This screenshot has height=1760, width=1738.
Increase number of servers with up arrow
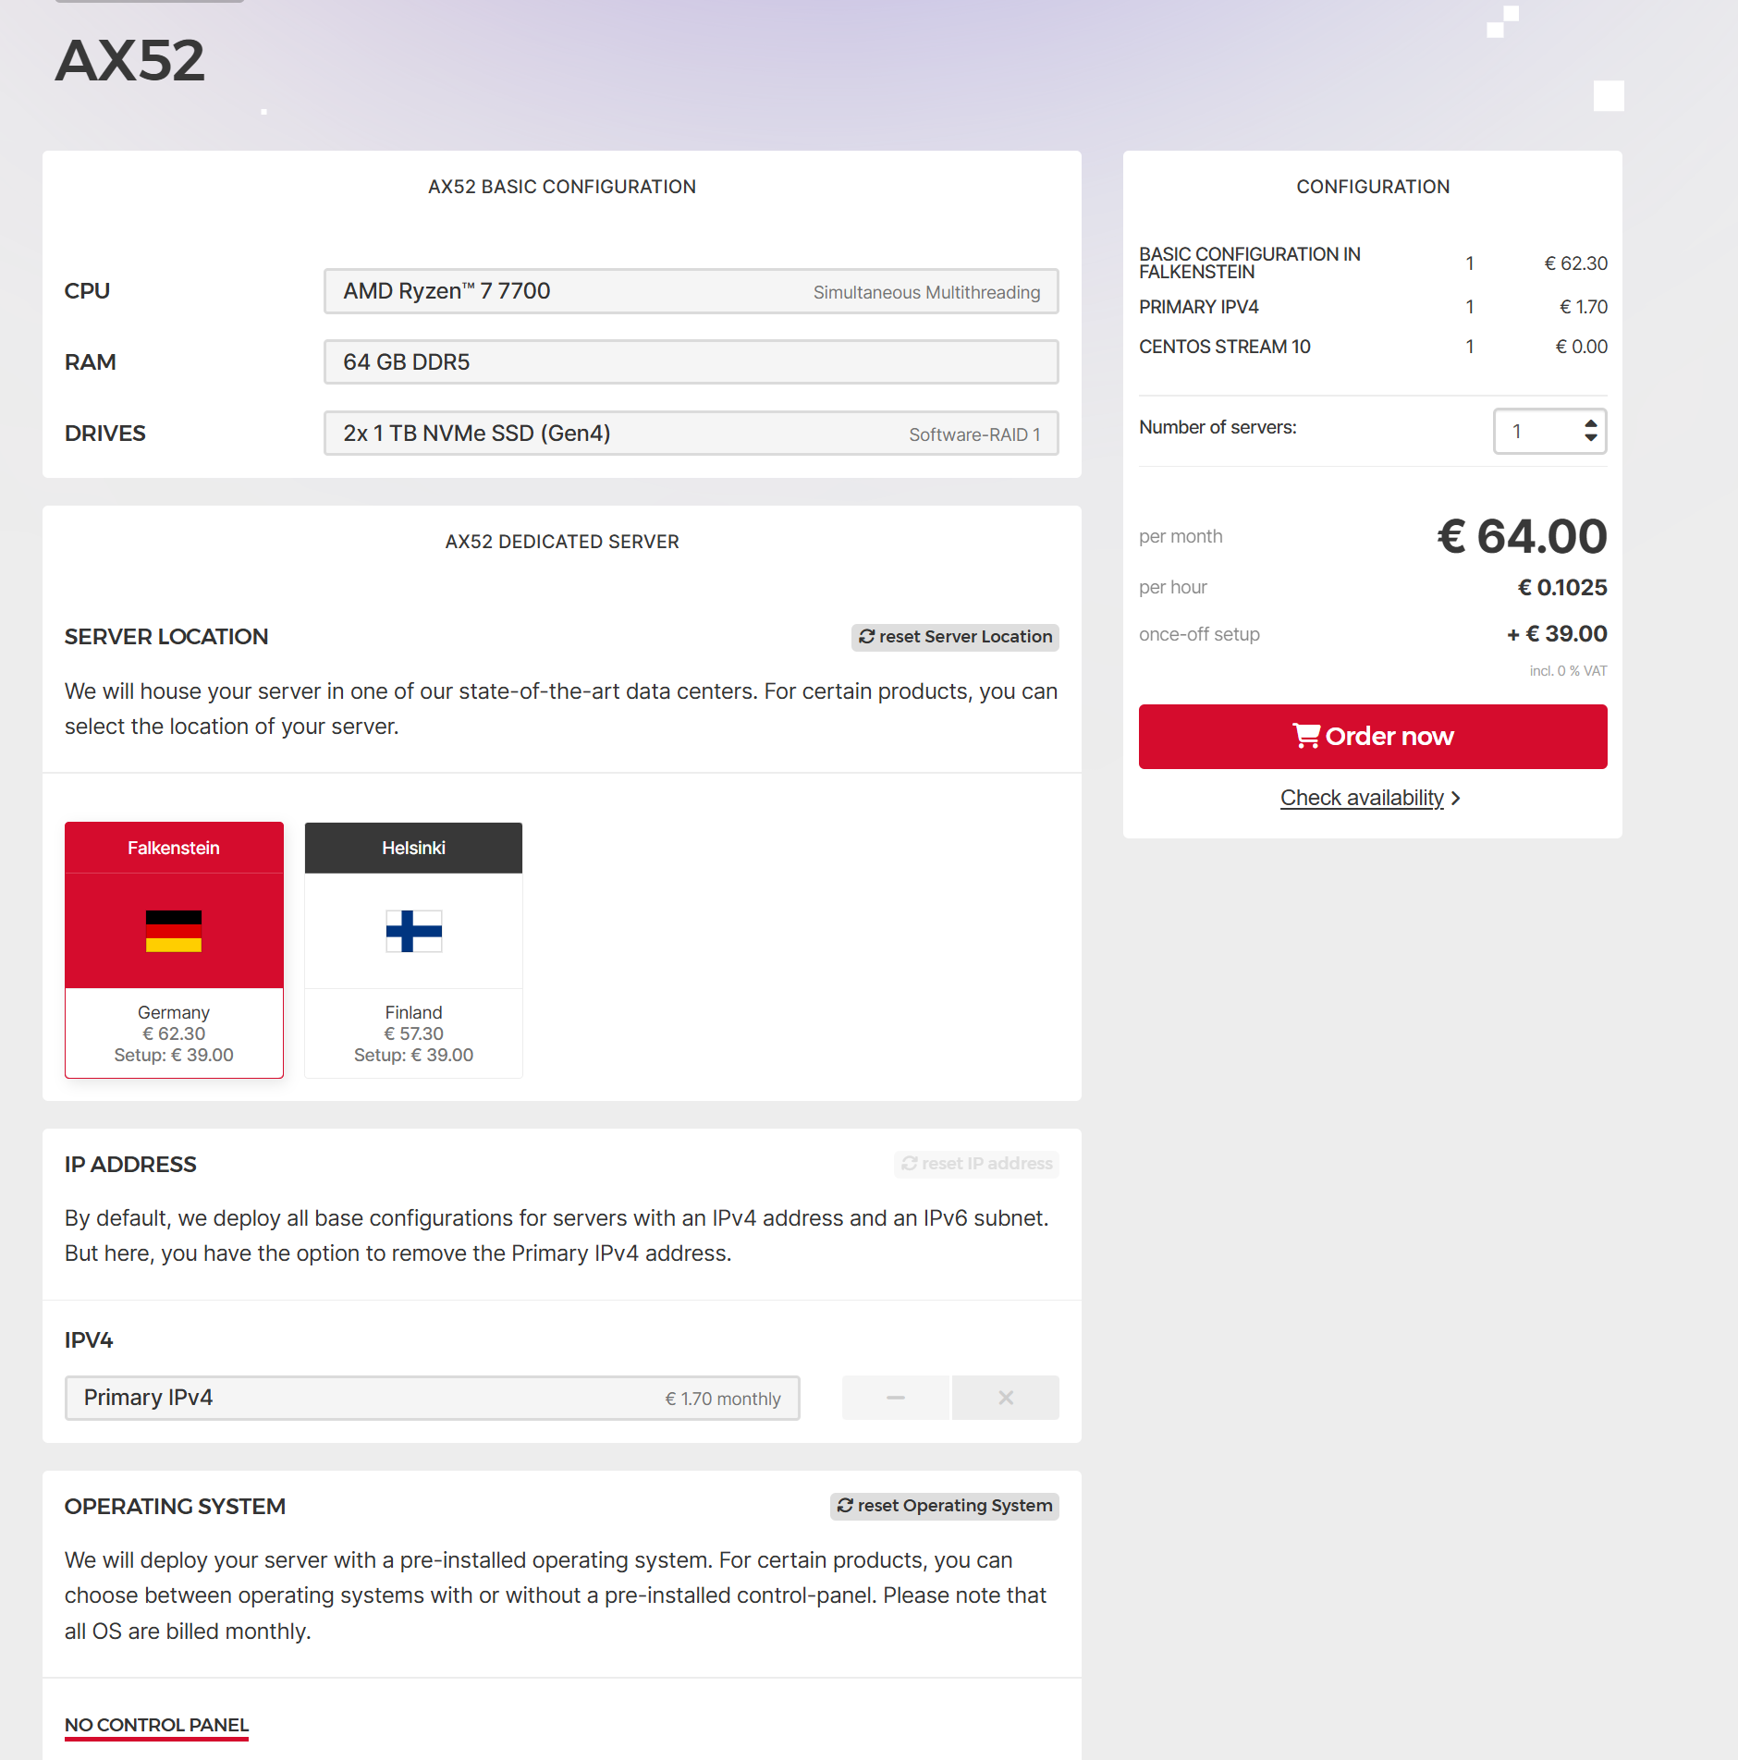[1591, 424]
